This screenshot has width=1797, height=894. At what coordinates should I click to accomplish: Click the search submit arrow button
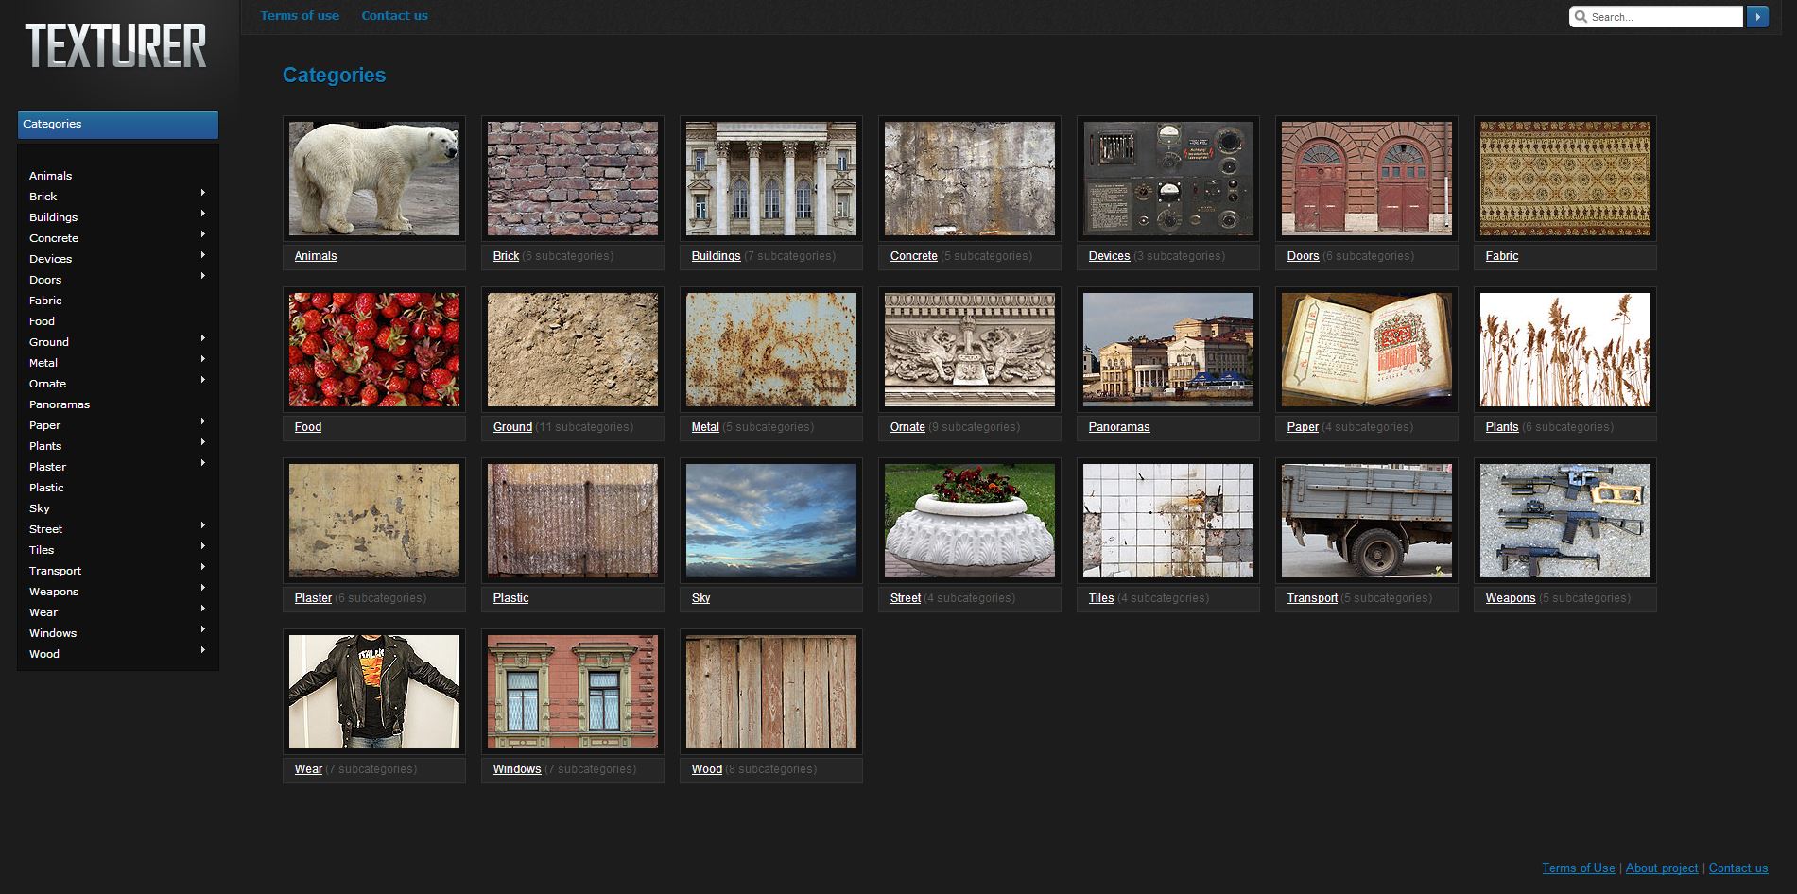pos(1757,17)
